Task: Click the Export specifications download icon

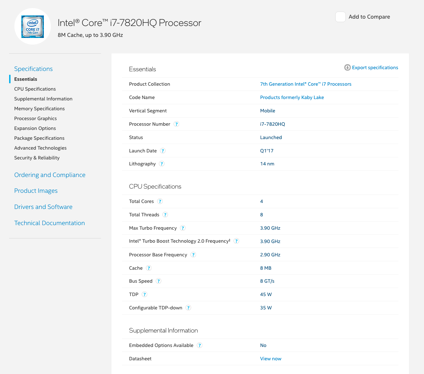Action: click(347, 67)
